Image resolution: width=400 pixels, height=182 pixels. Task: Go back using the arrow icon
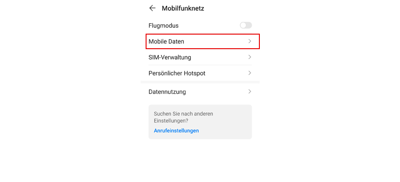152,8
